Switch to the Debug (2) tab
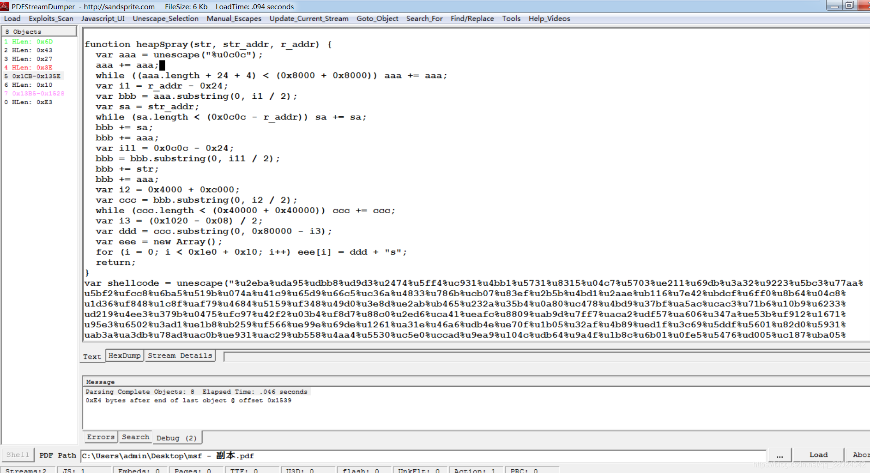 pos(176,438)
